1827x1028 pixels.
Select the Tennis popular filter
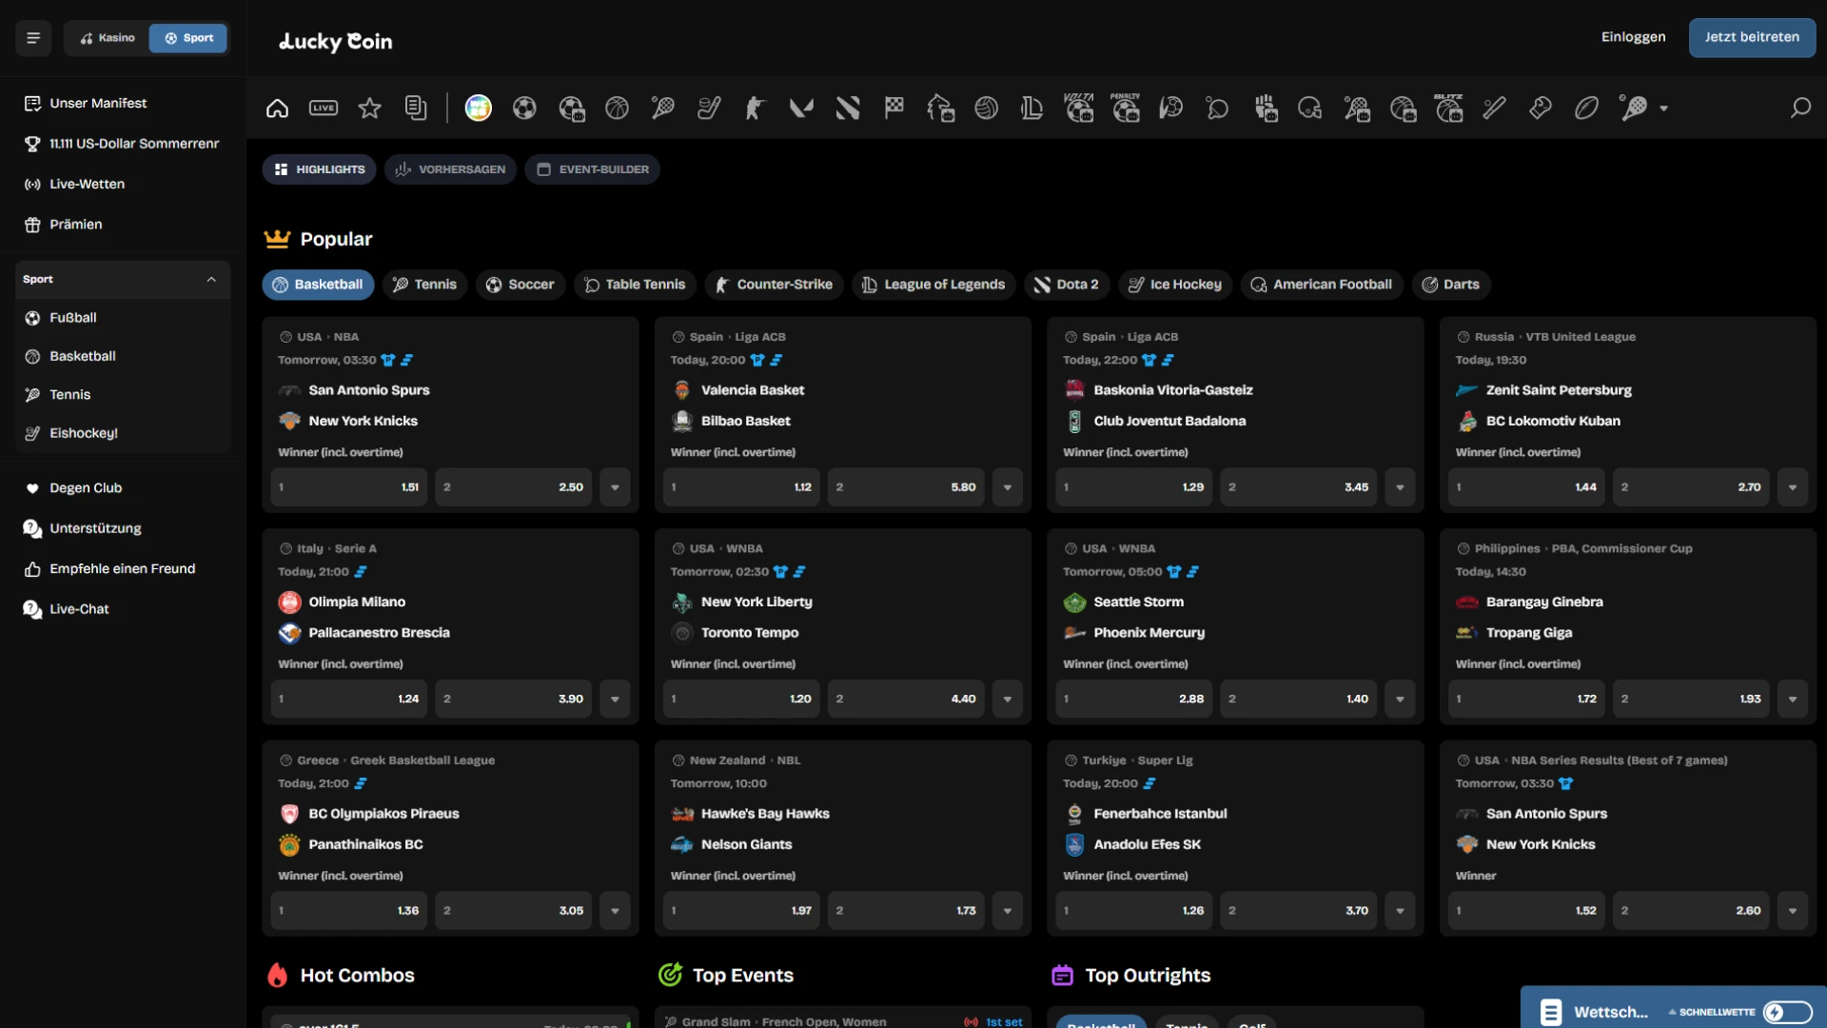(x=425, y=285)
